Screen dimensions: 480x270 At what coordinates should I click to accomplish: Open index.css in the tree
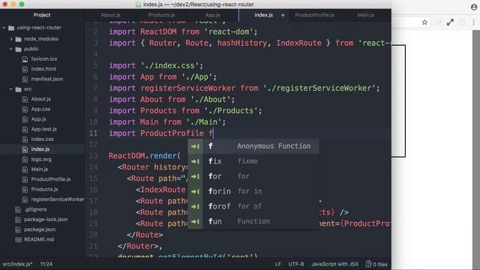click(x=42, y=139)
